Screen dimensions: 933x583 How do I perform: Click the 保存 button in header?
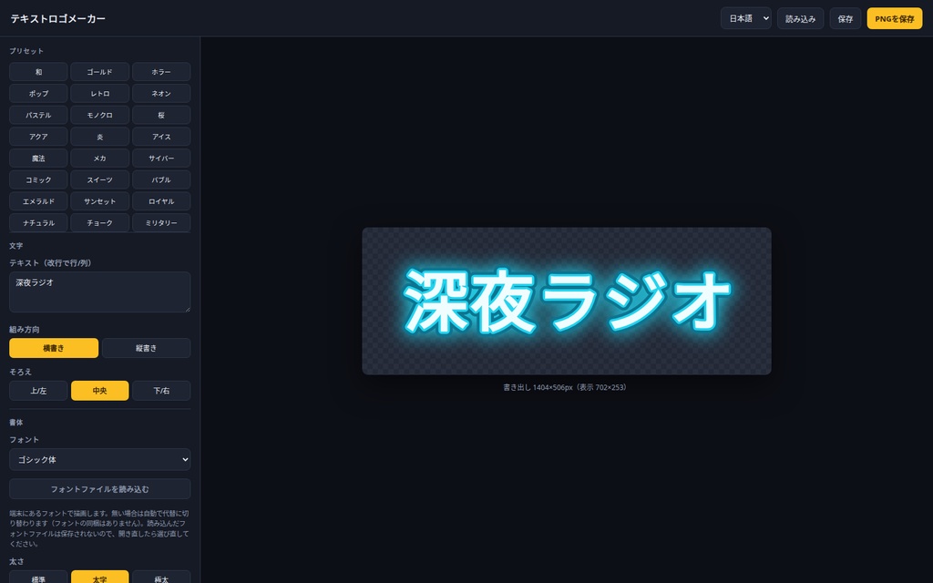[846, 18]
